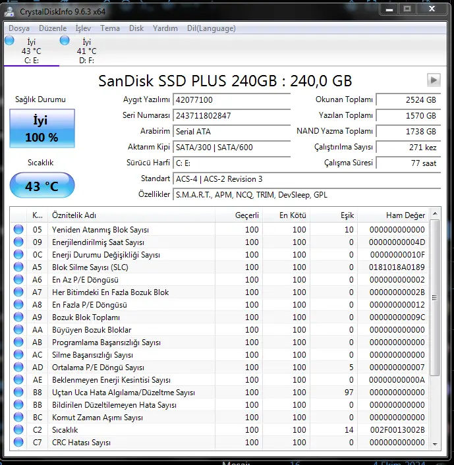The height and width of the screenshot is (465, 454).
Task: Select Yeniden Atanmış Blok Sayısı row
Action: point(219,229)
